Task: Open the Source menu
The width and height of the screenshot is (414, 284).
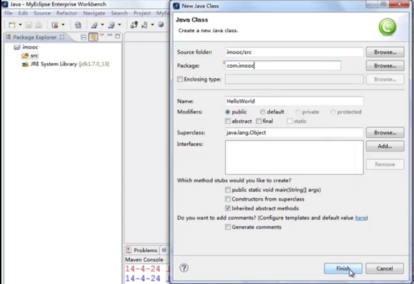Action: (x=42, y=13)
